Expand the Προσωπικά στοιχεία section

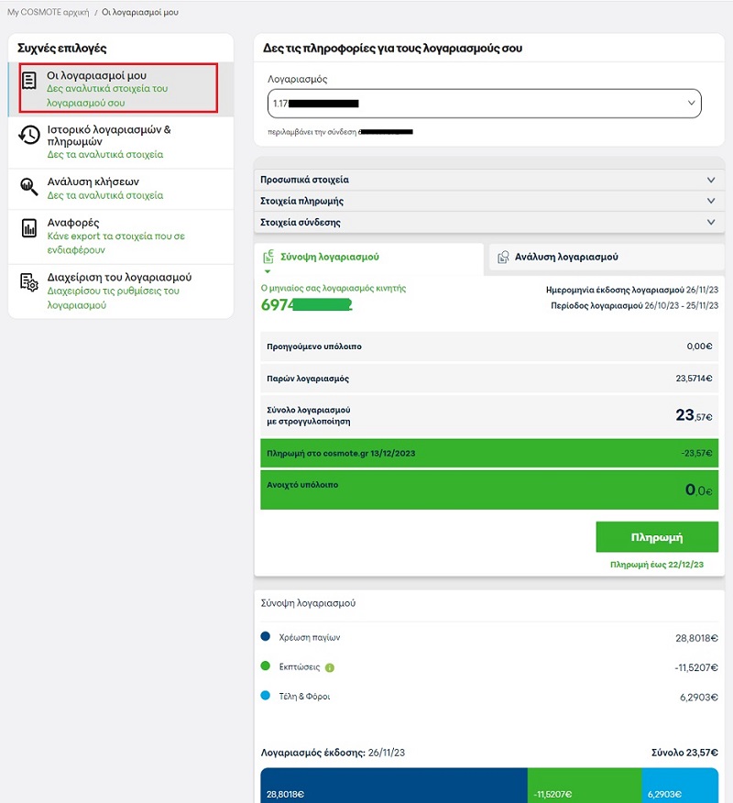[x=488, y=180]
